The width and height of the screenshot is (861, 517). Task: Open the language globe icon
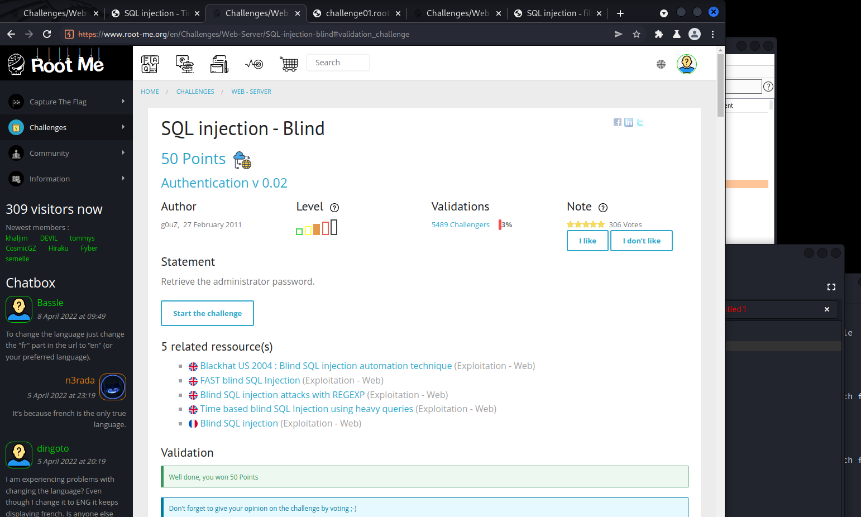tap(661, 64)
